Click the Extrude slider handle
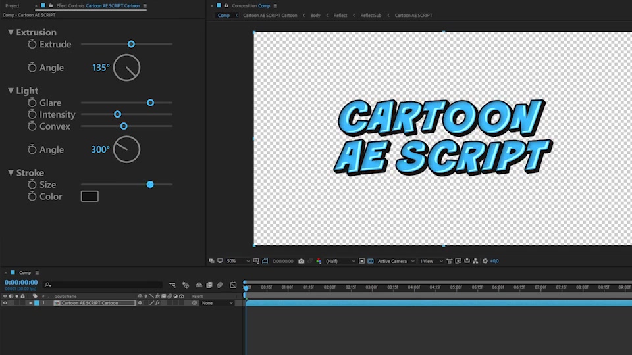The image size is (632, 355). 131,44
